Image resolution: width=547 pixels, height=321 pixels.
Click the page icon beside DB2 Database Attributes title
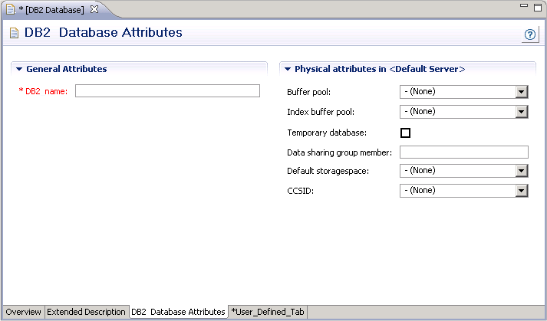point(14,33)
